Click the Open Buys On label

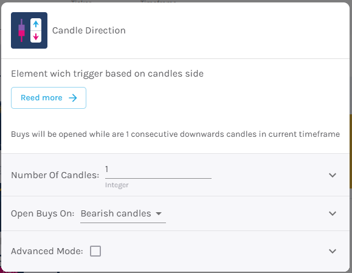coord(43,213)
